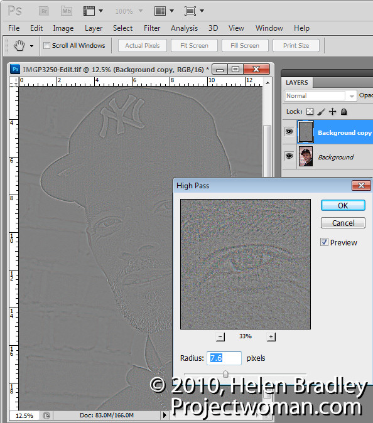Select the Background layer thumbnail
The width and height of the screenshot is (373, 423).
point(306,156)
